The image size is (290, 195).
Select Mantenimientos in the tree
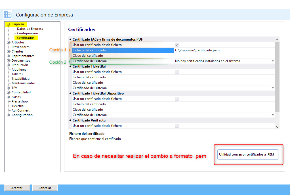24,83
